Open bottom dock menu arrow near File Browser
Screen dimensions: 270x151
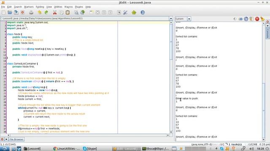(x=6, y=139)
